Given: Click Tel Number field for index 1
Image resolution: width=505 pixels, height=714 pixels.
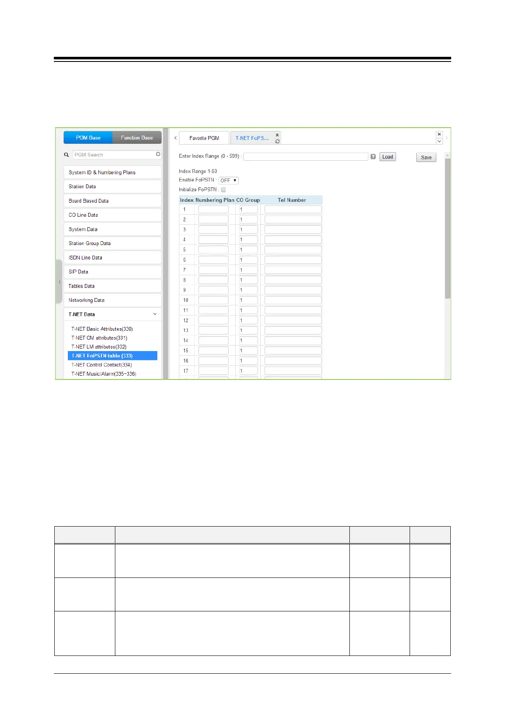Looking at the screenshot, I should pyautogui.click(x=293, y=209).
